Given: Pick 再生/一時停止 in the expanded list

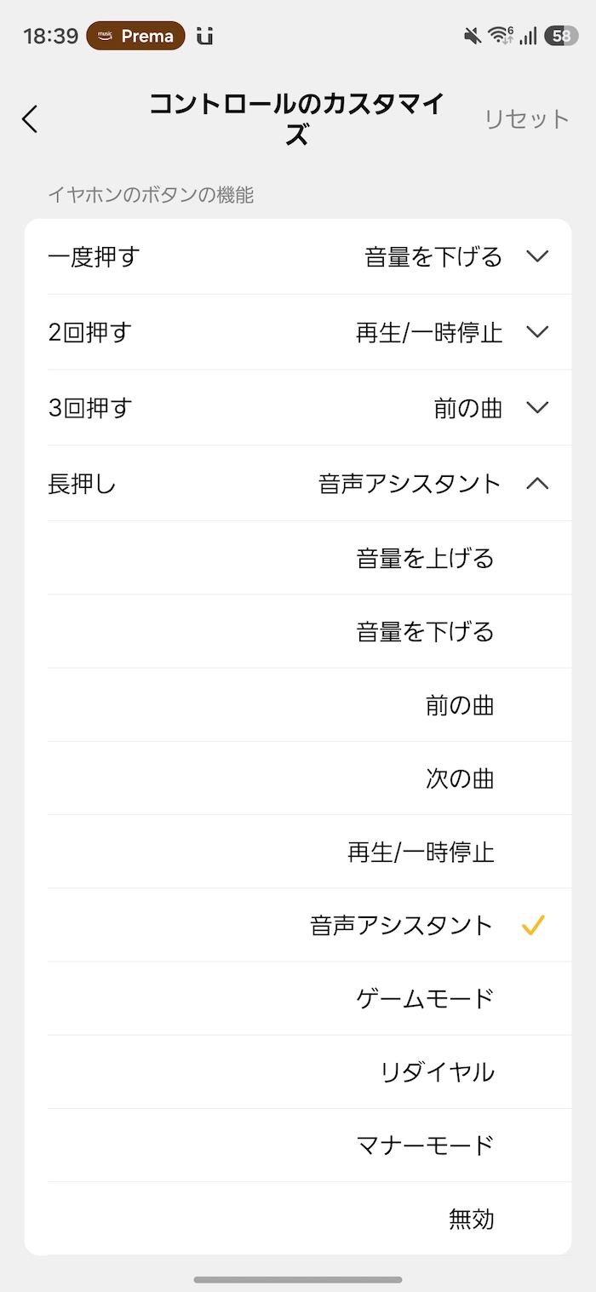Looking at the screenshot, I should coord(421,852).
